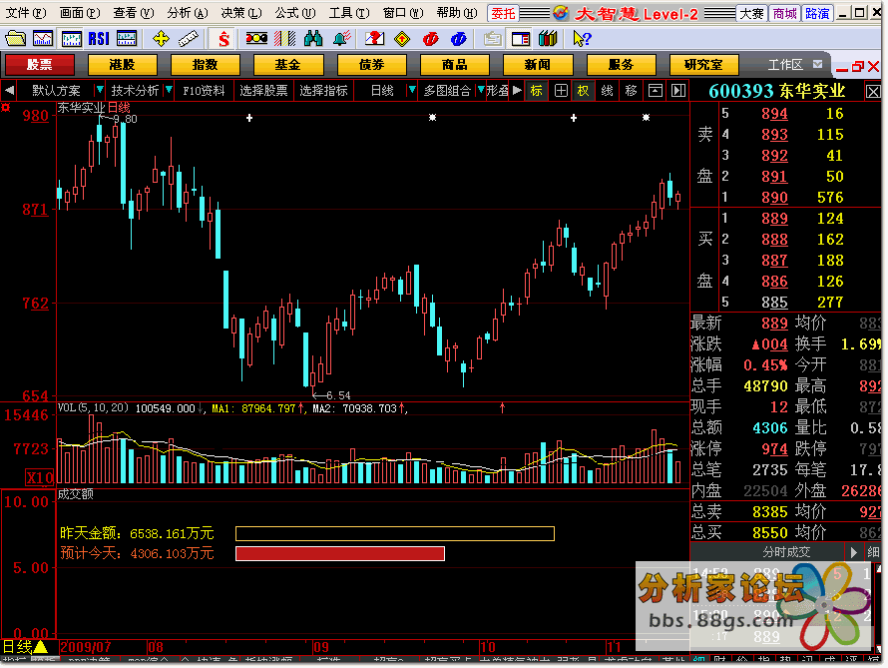Click the chart with question mark icon
Viewport: 888px width, 668px height.
pyautogui.click(x=374, y=39)
